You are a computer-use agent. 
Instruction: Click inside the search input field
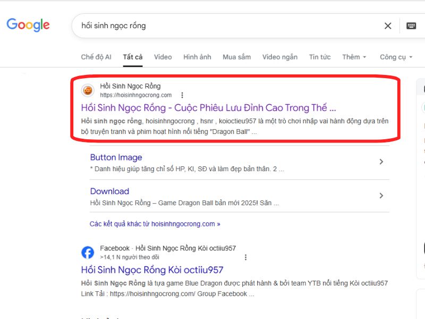coord(212,26)
